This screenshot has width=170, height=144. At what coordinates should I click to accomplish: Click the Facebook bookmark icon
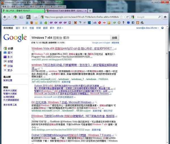[x=133, y=23]
